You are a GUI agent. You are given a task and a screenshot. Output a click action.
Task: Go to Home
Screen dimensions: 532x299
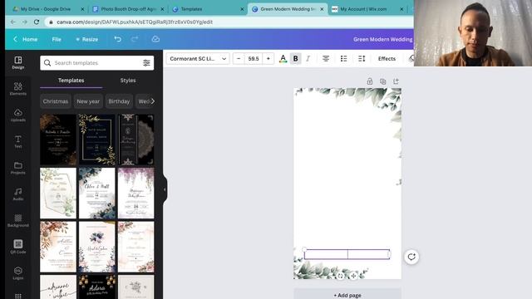point(26,39)
